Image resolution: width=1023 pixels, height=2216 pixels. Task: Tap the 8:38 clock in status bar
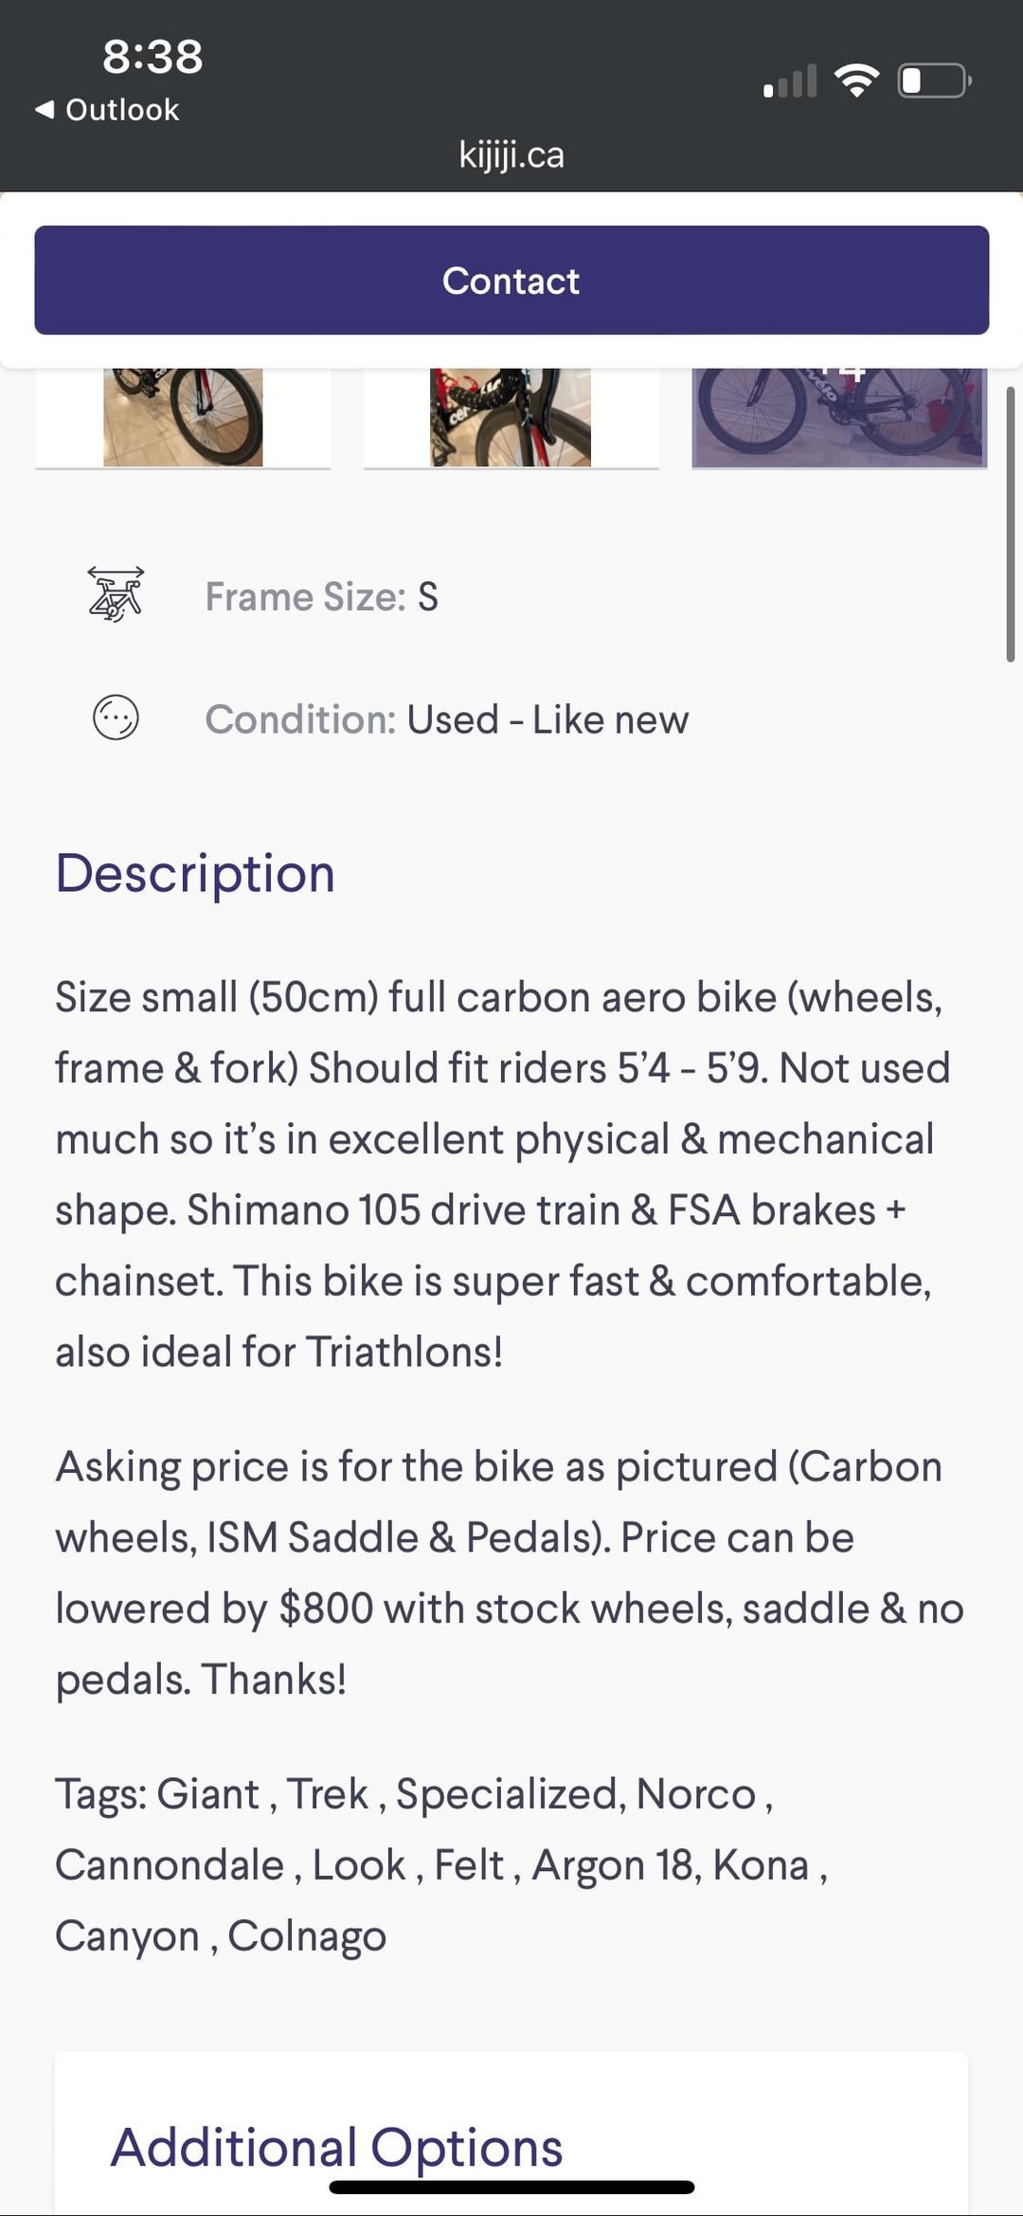coord(153,56)
